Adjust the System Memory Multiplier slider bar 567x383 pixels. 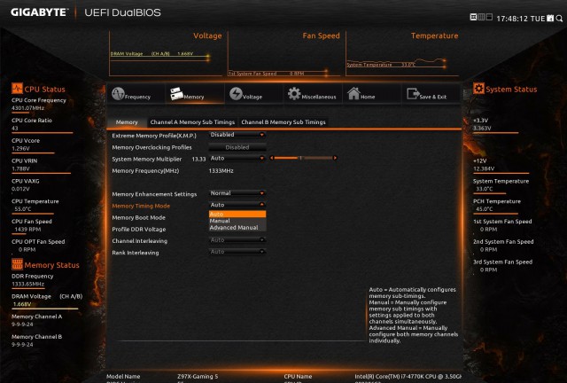click(x=303, y=158)
